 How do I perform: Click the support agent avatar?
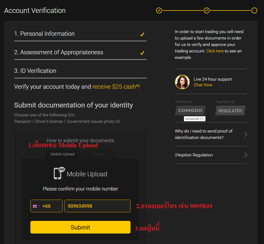click(182, 82)
